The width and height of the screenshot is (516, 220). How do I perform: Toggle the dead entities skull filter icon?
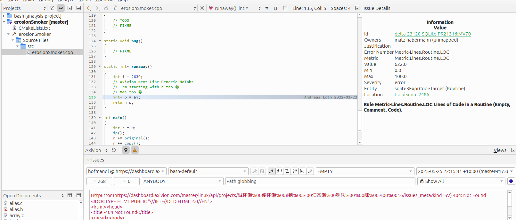tap(295, 171)
